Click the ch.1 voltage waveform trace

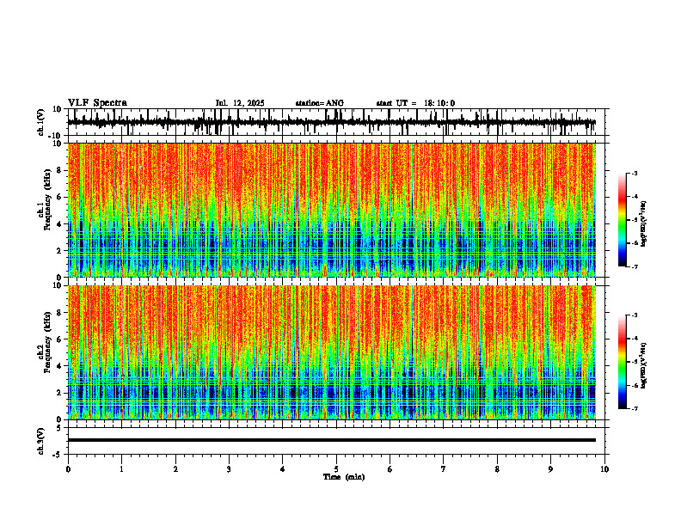click(331, 122)
